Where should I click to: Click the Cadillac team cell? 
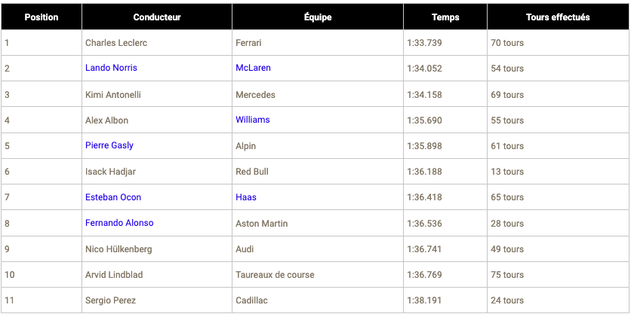point(251,300)
